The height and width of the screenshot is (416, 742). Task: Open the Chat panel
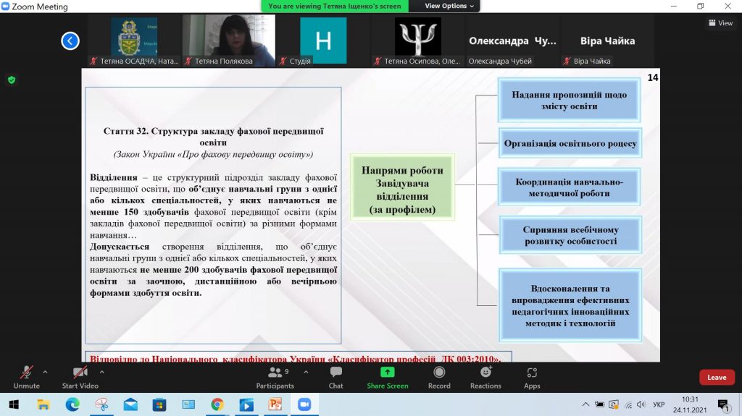[335, 376]
